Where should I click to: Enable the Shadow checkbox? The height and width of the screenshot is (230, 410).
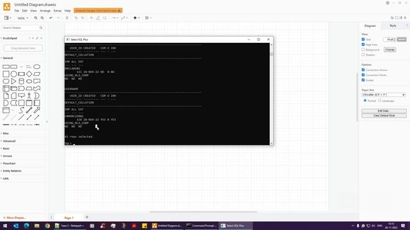click(363, 55)
